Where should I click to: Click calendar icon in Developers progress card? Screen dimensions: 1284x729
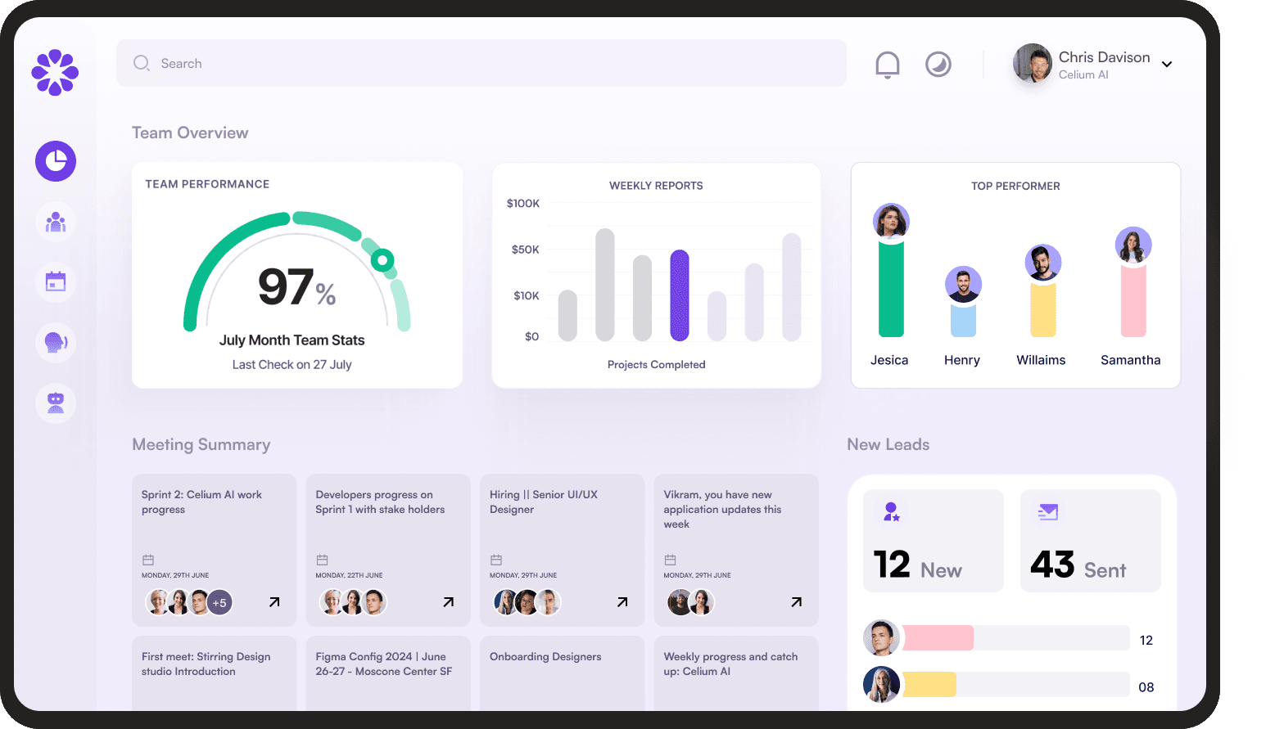point(323,560)
